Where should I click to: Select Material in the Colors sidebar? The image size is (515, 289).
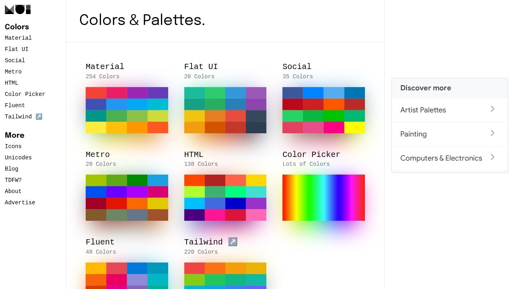18,38
